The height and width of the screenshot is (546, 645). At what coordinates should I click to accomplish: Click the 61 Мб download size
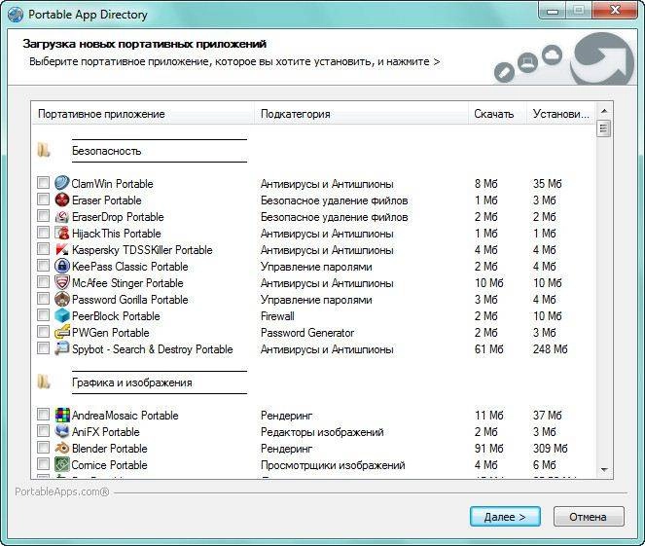[x=488, y=349]
